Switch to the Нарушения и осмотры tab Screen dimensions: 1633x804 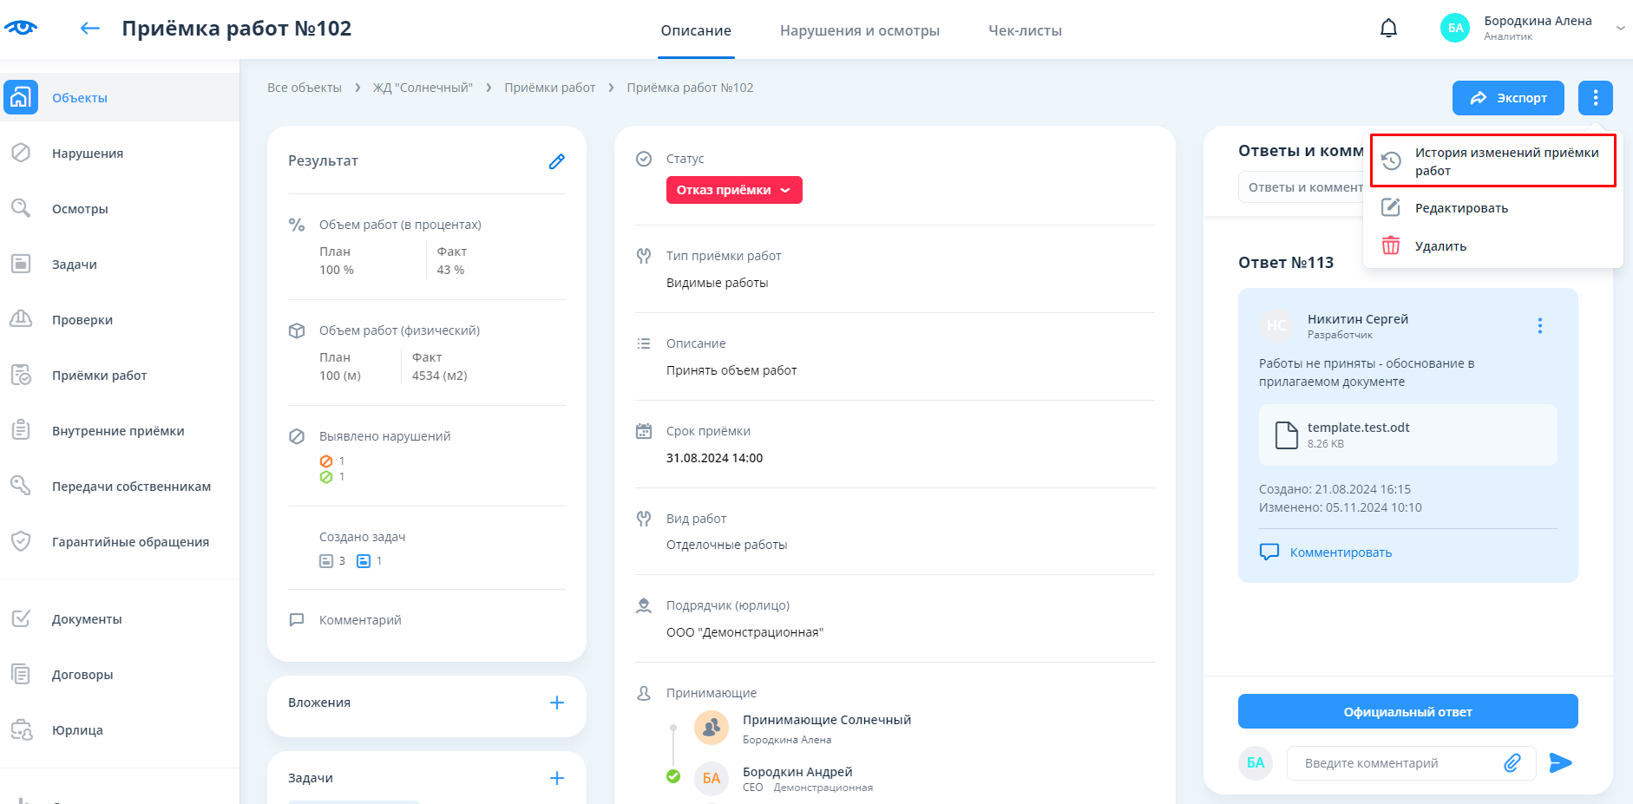pos(859,30)
